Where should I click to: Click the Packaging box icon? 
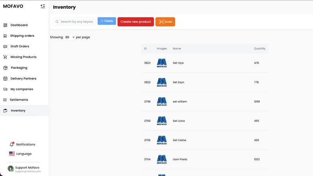5,68
